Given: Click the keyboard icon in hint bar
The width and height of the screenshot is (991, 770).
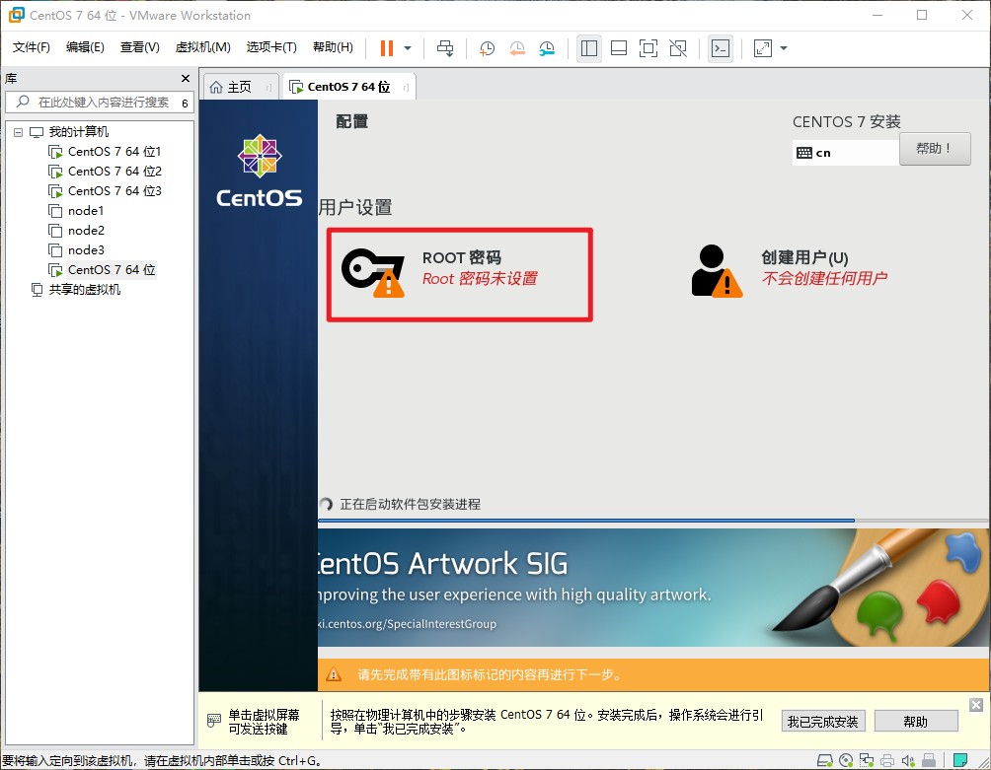Looking at the screenshot, I should coord(214,720).
